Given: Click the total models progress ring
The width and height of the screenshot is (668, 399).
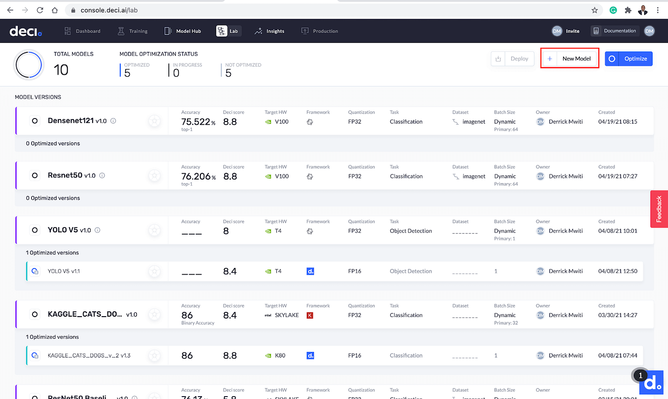Looking at the screenshot, I should click(x=30, y=65).
